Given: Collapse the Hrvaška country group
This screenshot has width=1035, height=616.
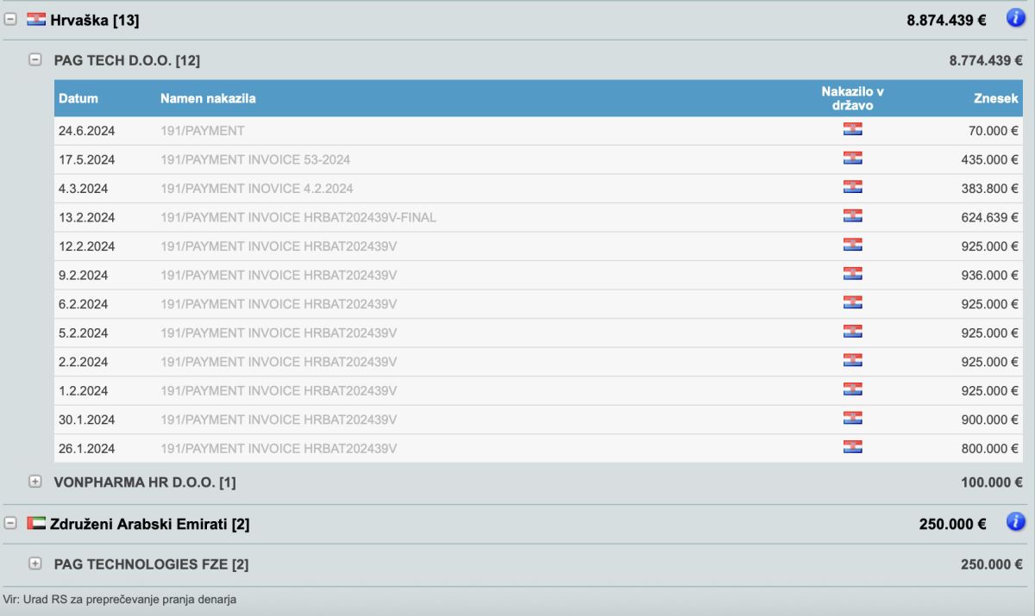Looking at the screenshot, I should point(11,20).
